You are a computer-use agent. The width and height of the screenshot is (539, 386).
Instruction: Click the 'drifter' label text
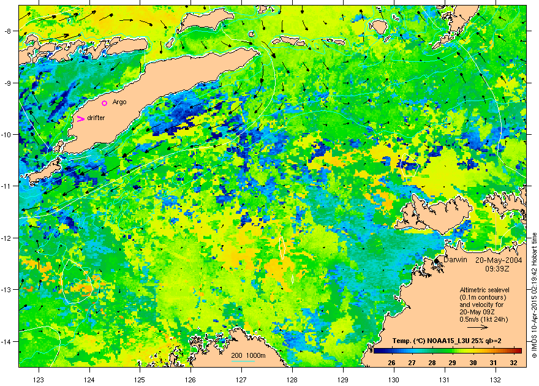tap(96, 118)
